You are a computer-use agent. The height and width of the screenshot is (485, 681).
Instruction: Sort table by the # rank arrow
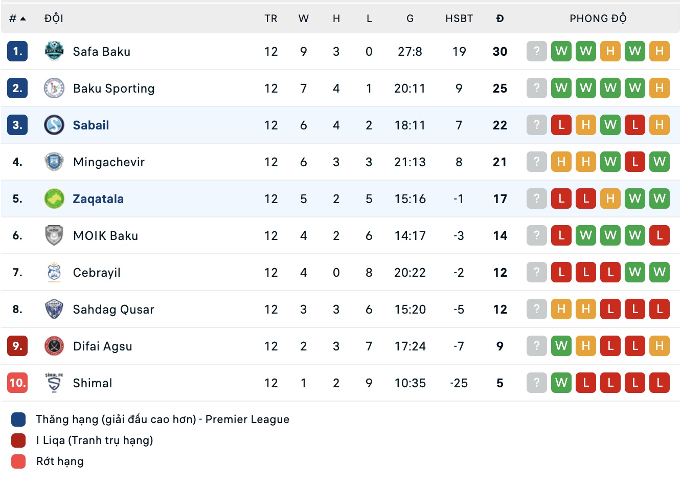(x=22, y=18)
